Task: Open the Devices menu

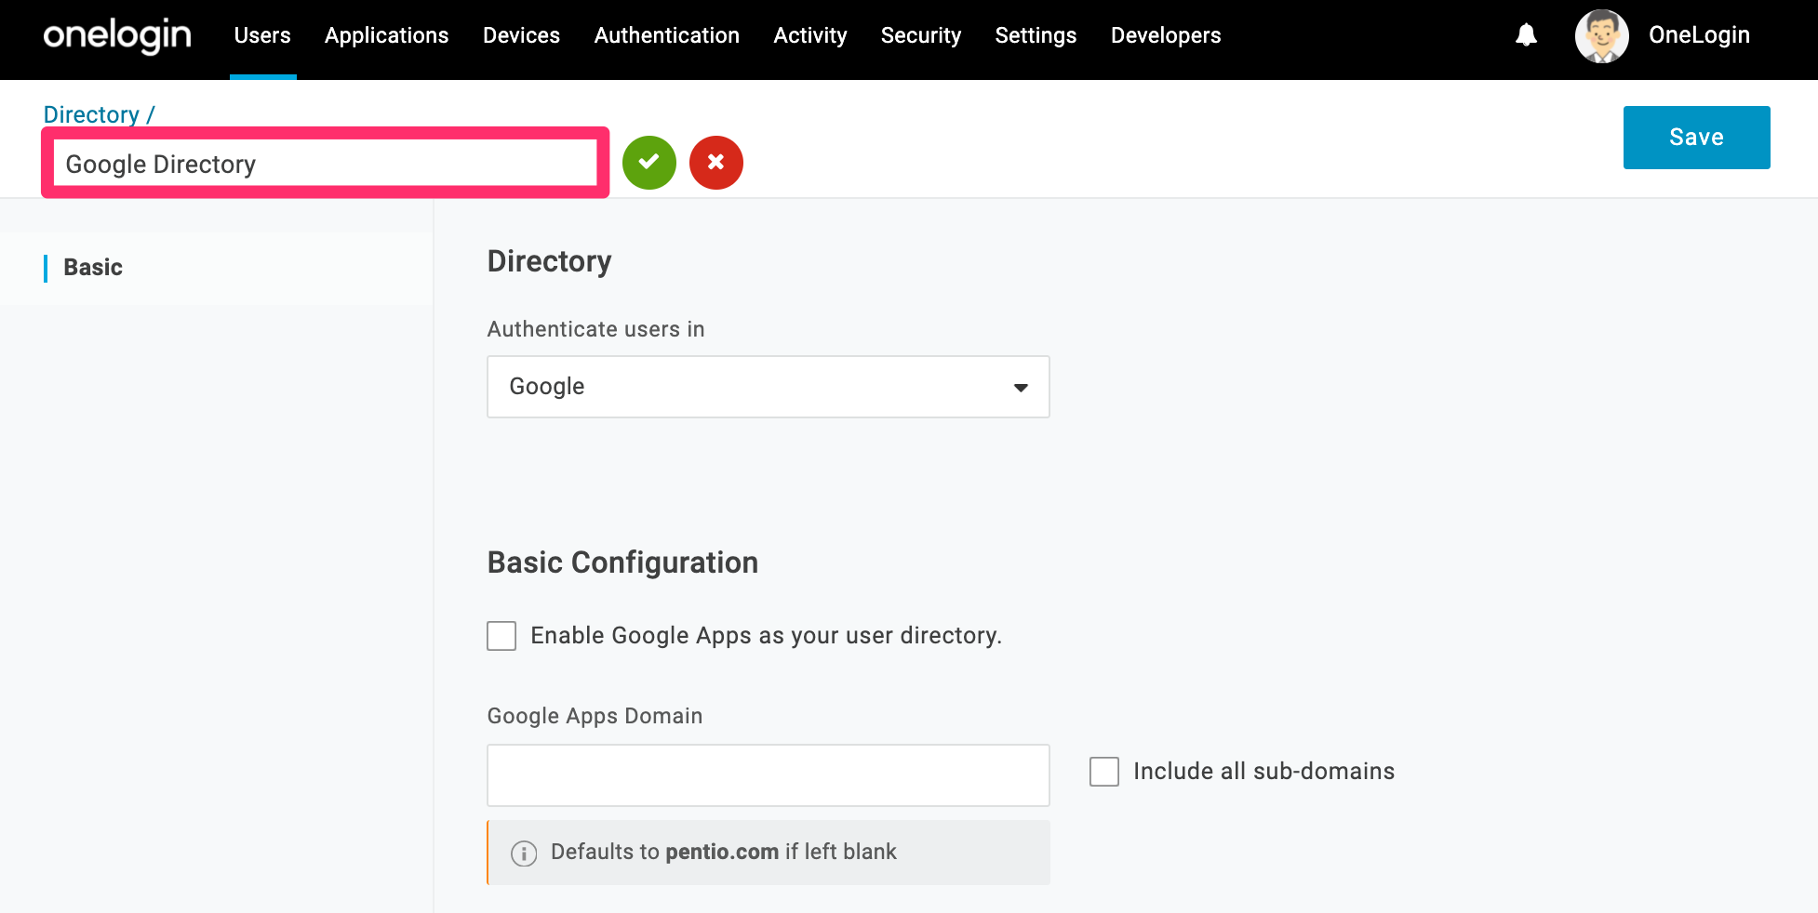Action: point(521,35)
